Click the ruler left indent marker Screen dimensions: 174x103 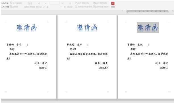(x=127, y=12)
